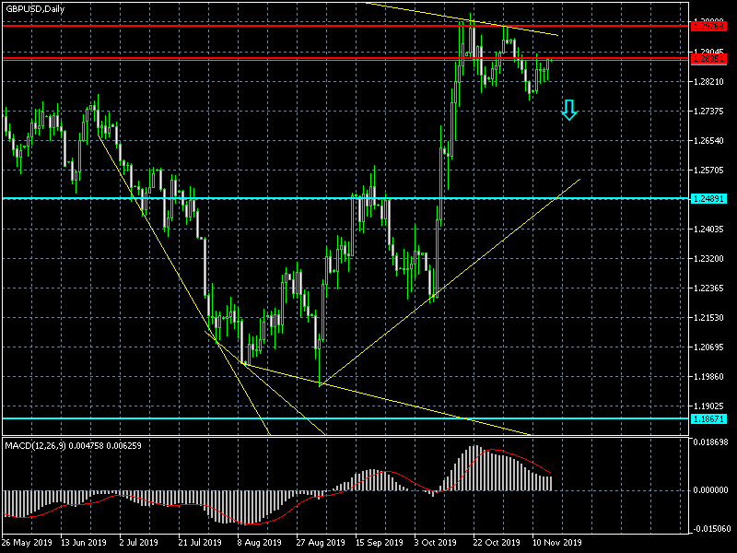Screen dimensions: 737x553
Task: Select the cyan 1.18671 price label
Action: [708, 418]
